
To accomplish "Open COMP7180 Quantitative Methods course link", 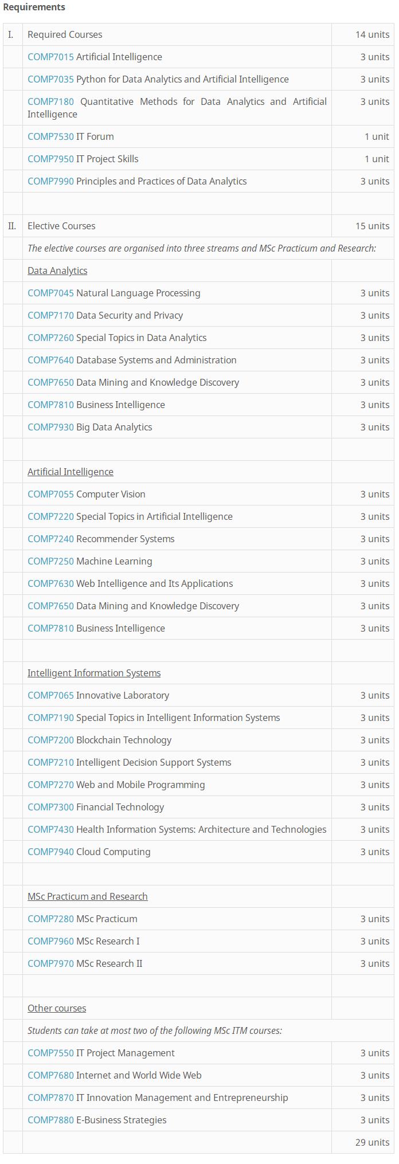I will tap(50, 101).
